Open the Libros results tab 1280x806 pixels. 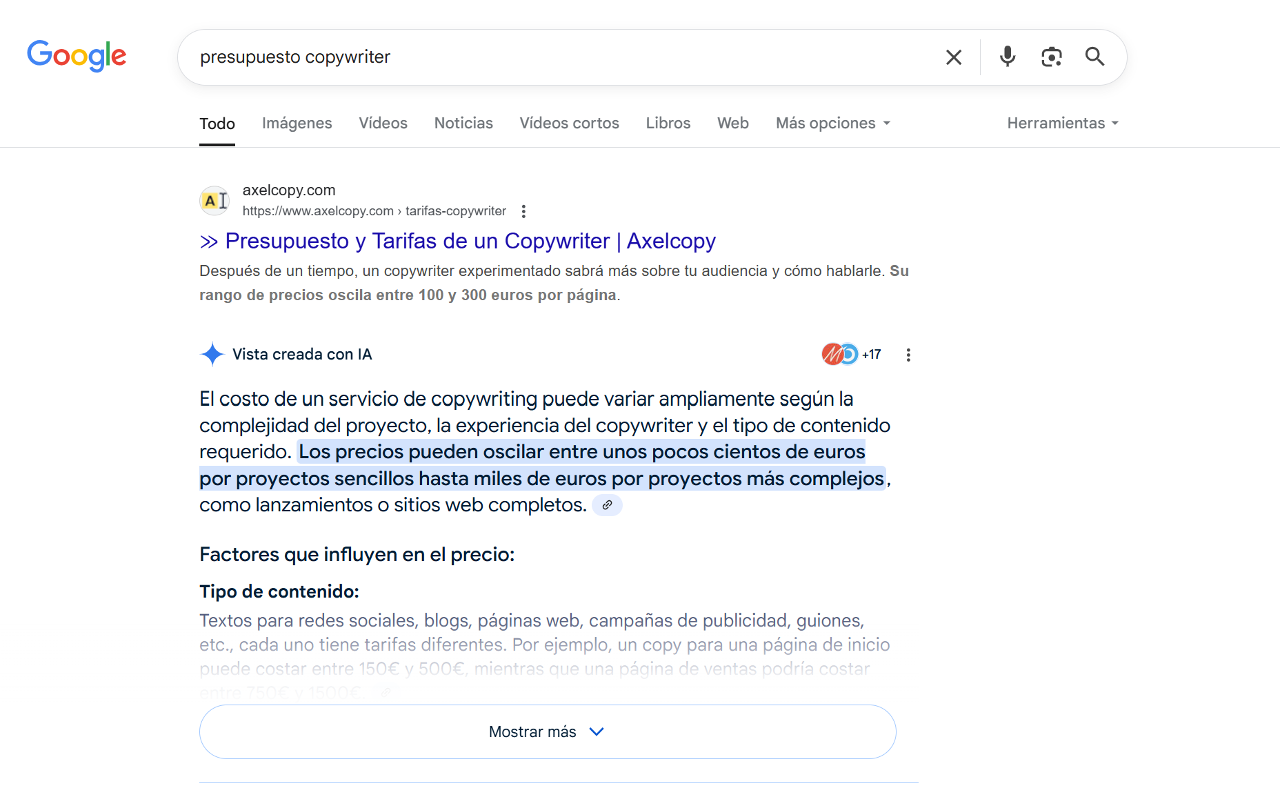coord(668,124)
